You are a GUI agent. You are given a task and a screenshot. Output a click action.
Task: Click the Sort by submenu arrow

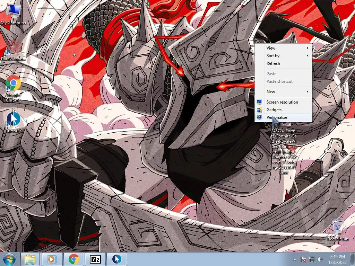(x=307, y=56)
